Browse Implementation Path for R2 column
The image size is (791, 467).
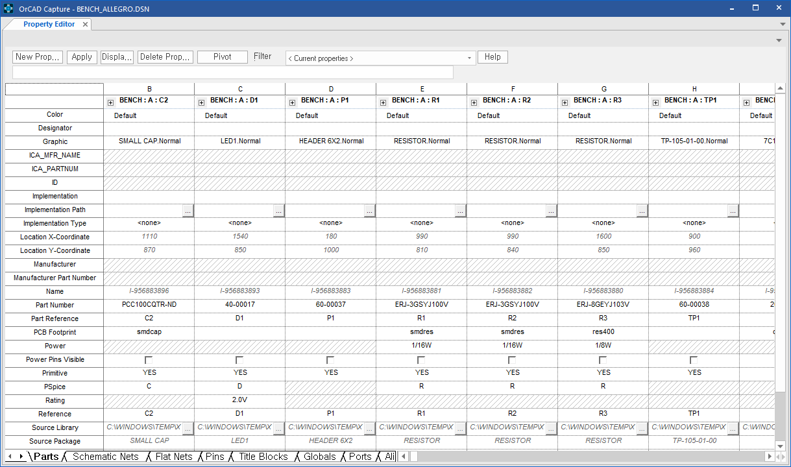click(552, 211)
